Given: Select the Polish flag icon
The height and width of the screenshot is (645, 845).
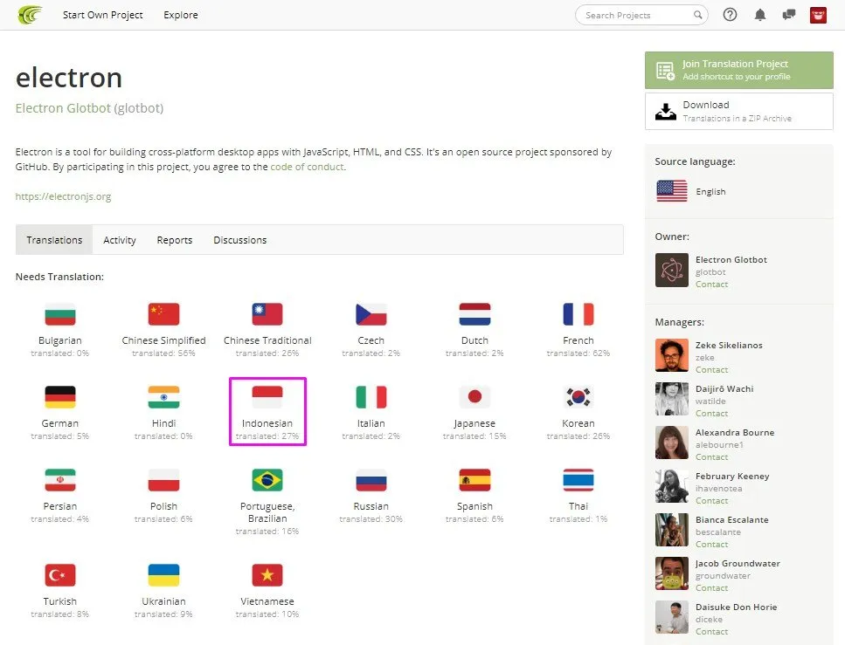Looking at the screenshot, I should click(x=163, y=480).
